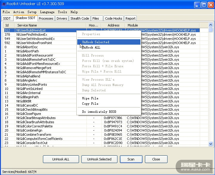Open the Language menu
The image size is (215, 175).
click(x=47, y=12)
